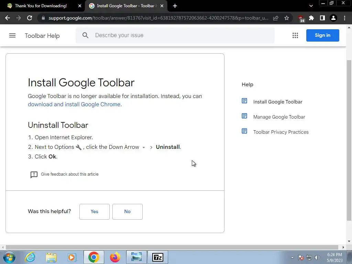The width and height of the screenshot is (352, 264).
Task: Go back using the browser back arrow
Action: tap(8, 18)
